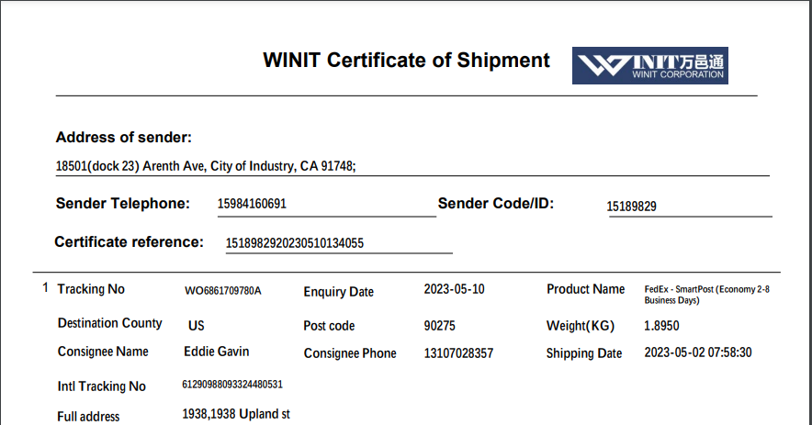Click the sender address text line
This screenshot has width=812, height=425.
206,166
